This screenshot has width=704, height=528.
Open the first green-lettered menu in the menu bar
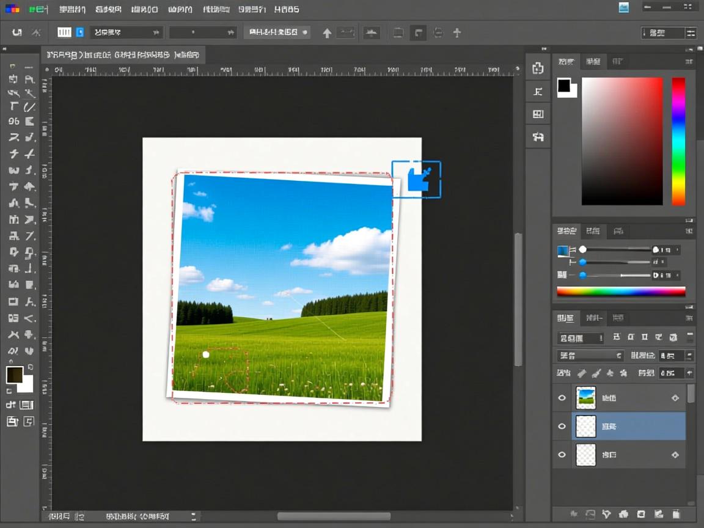pyautogui.click(x=38, y=9)
